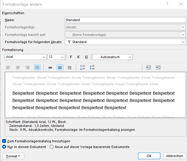187x161 pixels.
Task: Center the paragraph text
Action: [18, 68]
